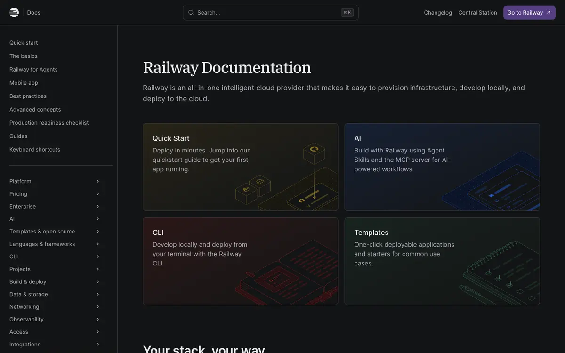Image resolution: width=565 pixels, height=353 pixels.
Task: Open The basics page
Action: coord(24,56)
